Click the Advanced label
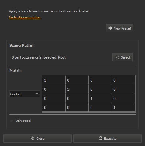This screenshot has width=145, height=146. (23, 121)
